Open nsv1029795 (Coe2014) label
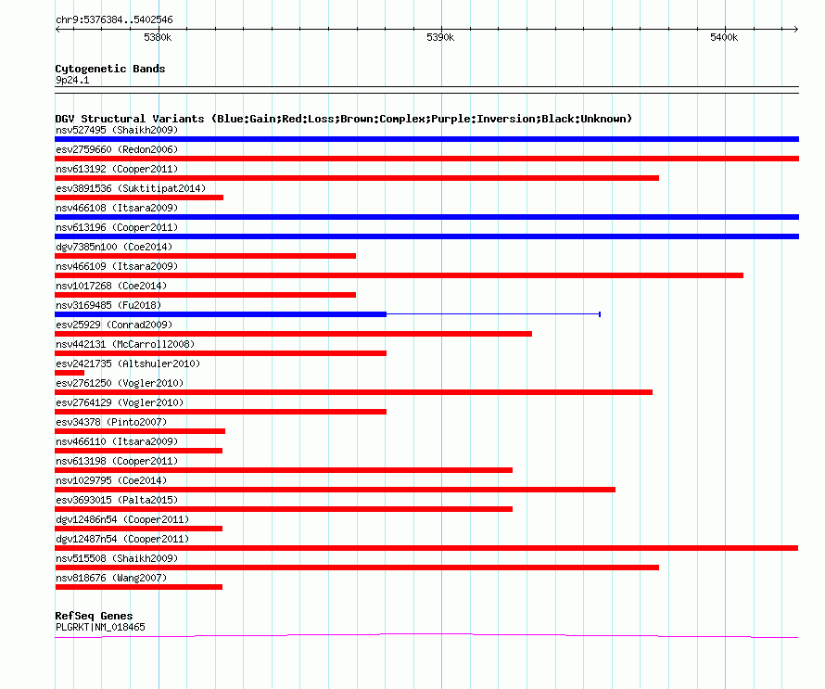Image resolution: width=825 pixels, height=689 pixels. (111, 480)
